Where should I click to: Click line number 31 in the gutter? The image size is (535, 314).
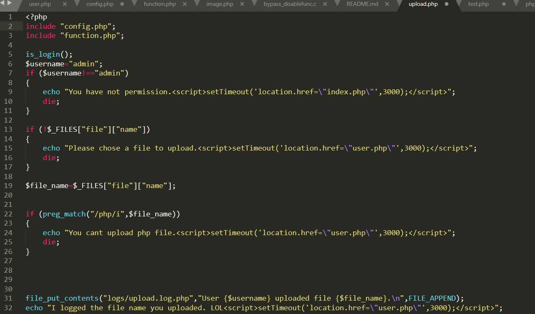tap(8, 298)
